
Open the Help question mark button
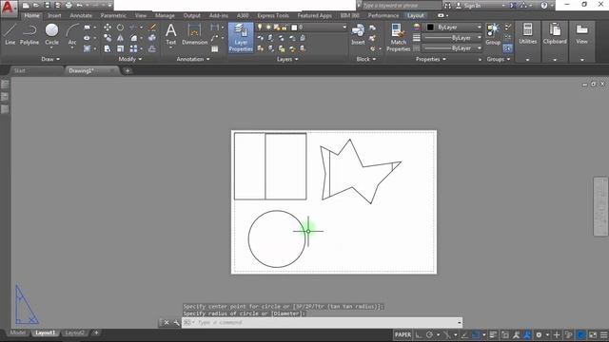coord(544,6)
